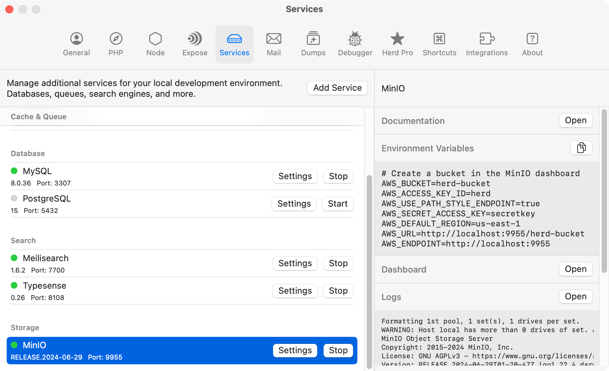
Task: Open the Shortcuts panel
Action: click(x=439, y=44)
